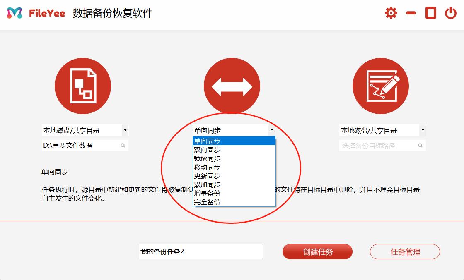Screen dimensions: 464x280
Task: Click the power button icon in title bar
Action: point(451,12)
